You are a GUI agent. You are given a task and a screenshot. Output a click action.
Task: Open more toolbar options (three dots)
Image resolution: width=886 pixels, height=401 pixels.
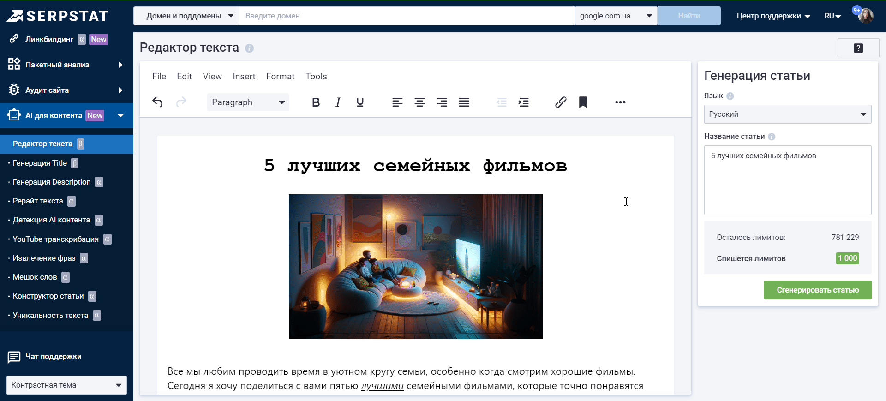(x=620, y=102)
